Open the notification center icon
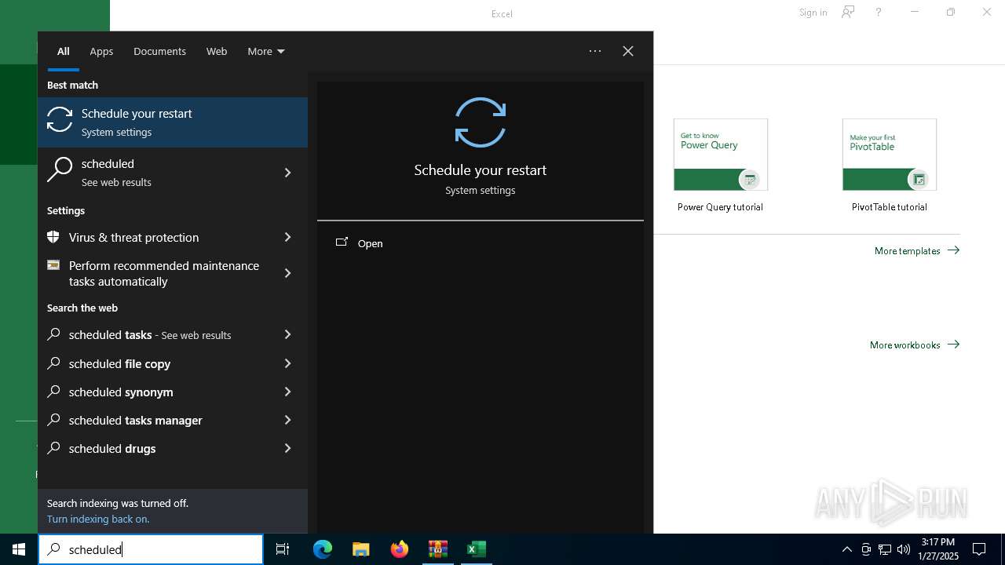Viewport: 1005px width, 565px height. coord(979,549)
